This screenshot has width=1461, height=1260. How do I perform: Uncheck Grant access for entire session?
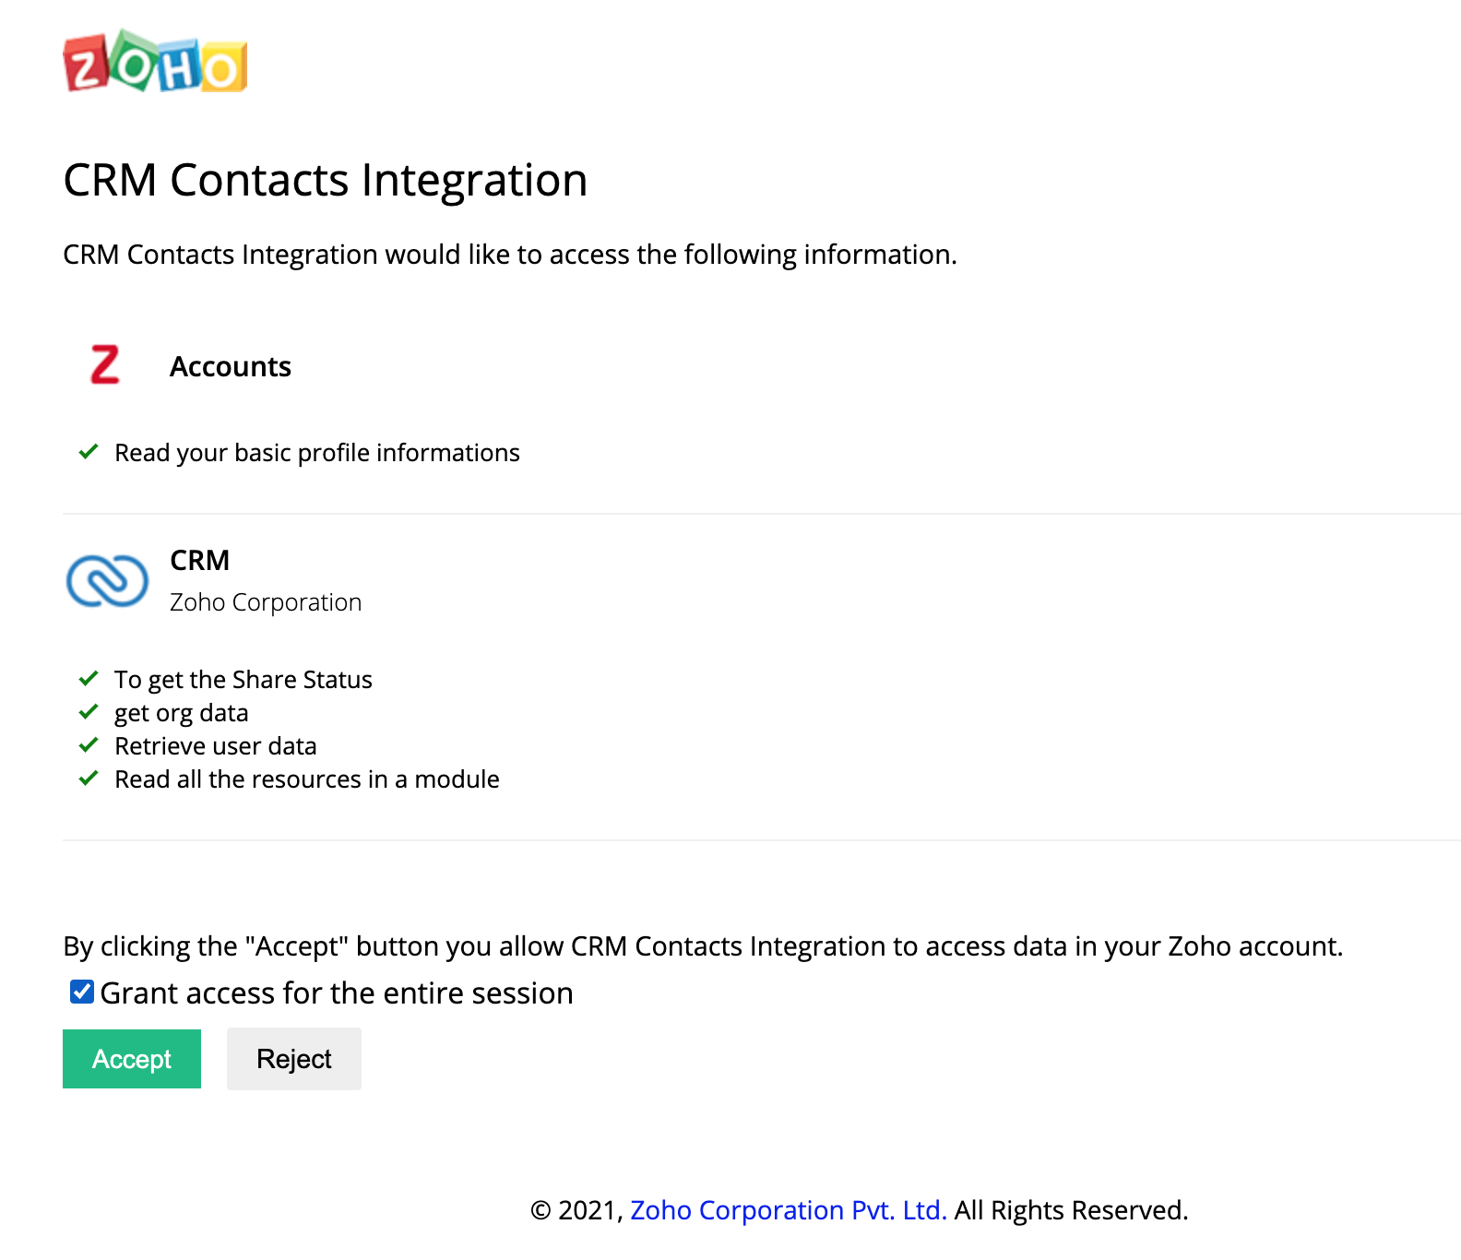click(x=82, y=992)
